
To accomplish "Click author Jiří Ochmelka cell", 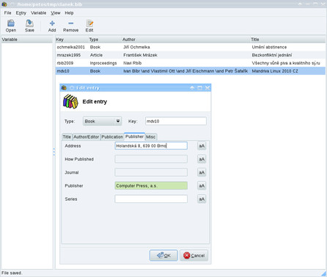I will [x=136, y=47].
